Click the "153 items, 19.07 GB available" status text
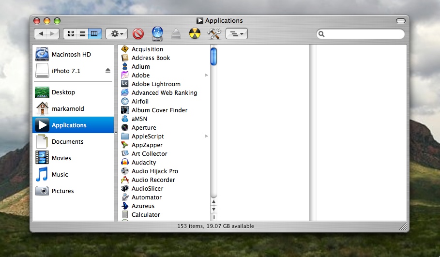The width and height of the screenshot is (440, 257). 215,226
